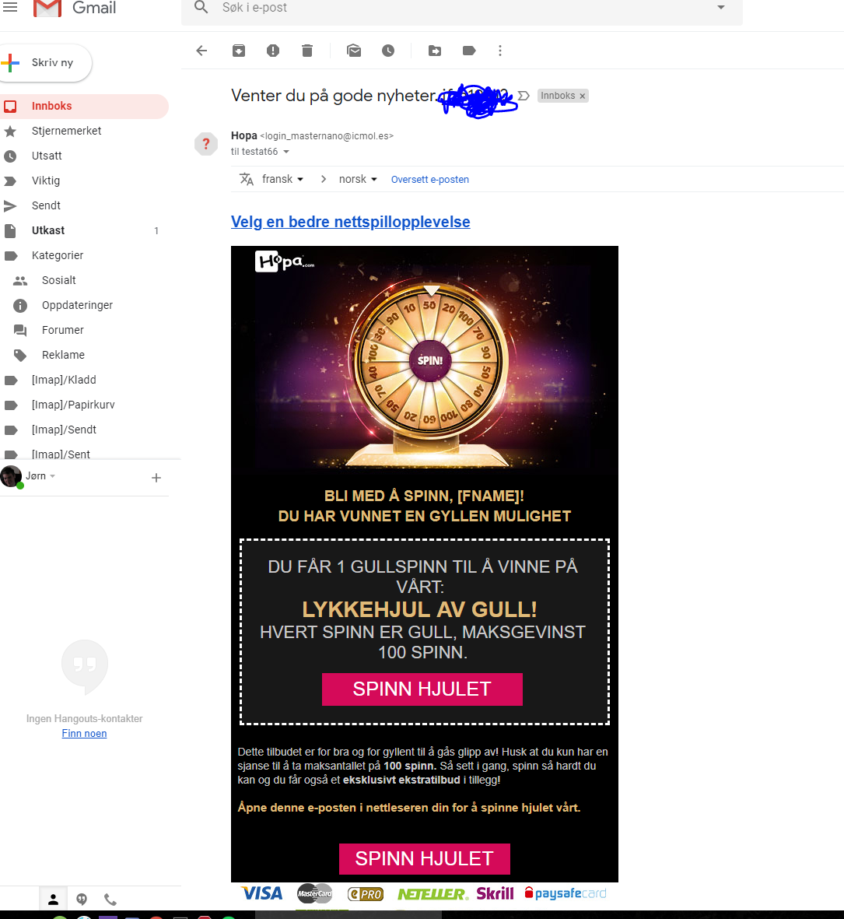The image size is (844, 919).
Task: Open the Labels tag icon
Action: (x=469, y=51)
